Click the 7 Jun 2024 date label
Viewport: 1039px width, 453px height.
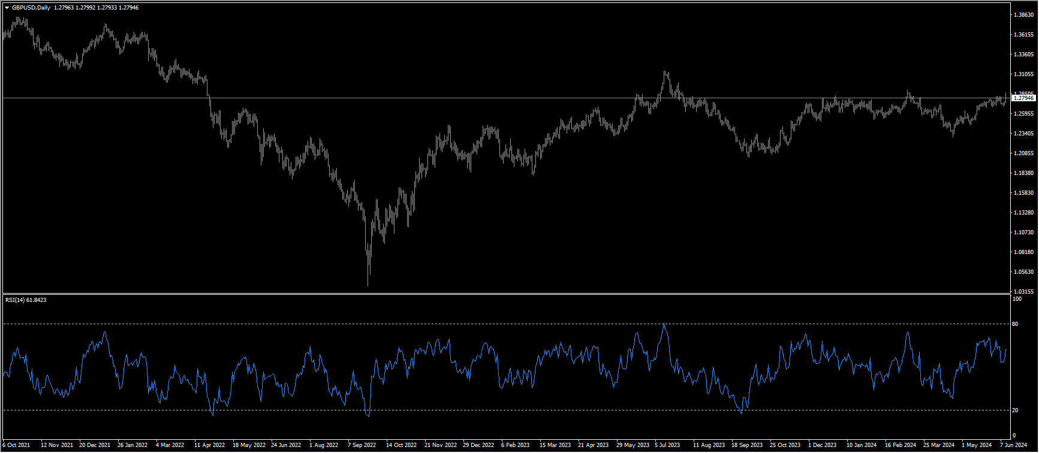1013,446
